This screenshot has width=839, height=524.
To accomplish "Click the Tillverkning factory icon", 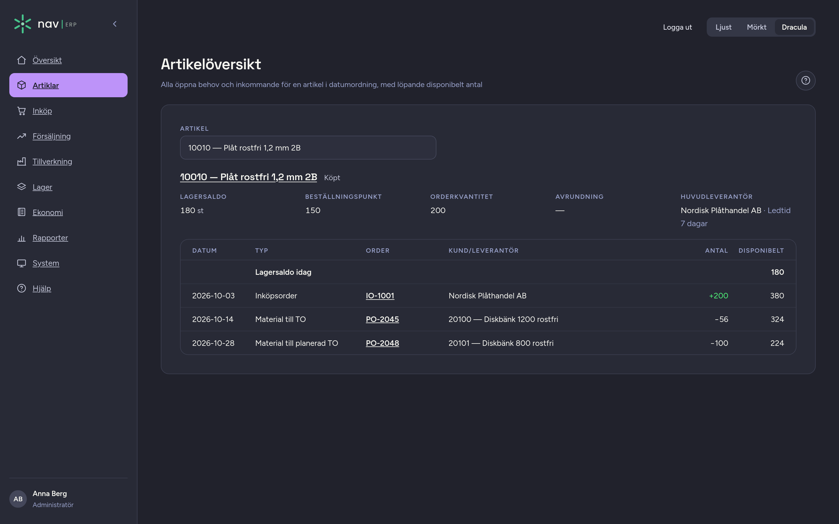I will tap(22, 162).
